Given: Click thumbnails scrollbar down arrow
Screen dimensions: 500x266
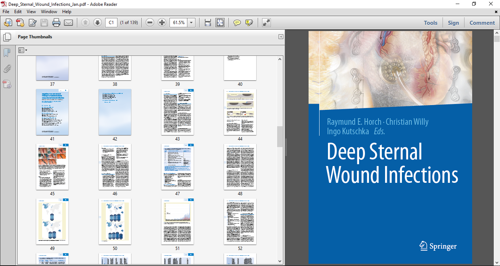Looking at the screenshot, I should click(280, 261).
